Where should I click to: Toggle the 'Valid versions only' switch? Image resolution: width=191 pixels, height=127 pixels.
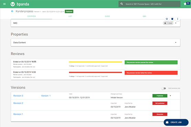click(x=163, y=88)
